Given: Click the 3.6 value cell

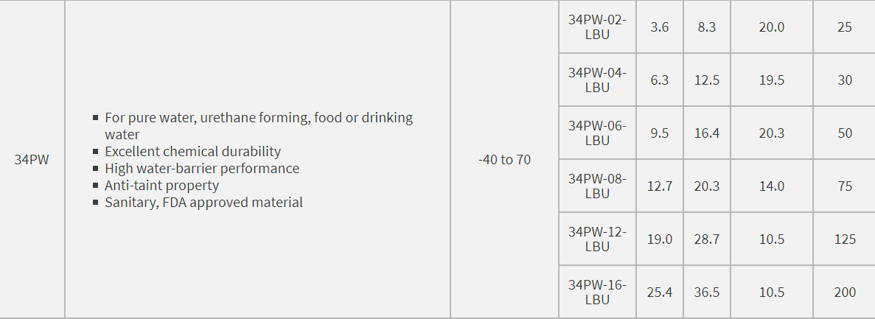Looking at the screenshot, I should click(x=660, y=27).
